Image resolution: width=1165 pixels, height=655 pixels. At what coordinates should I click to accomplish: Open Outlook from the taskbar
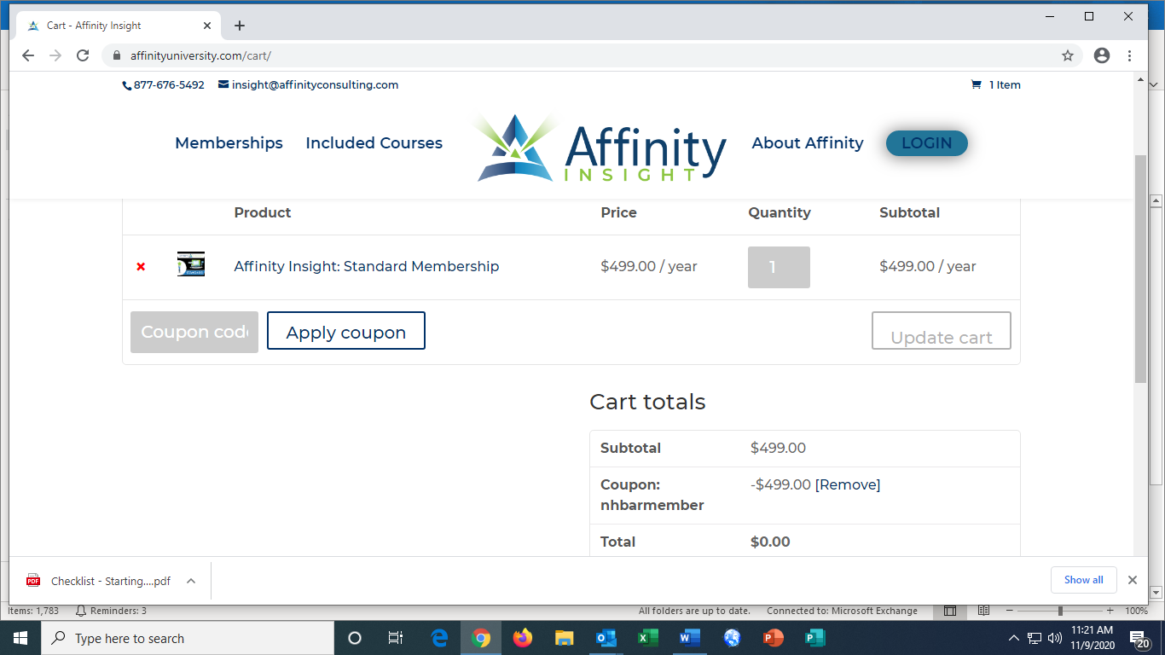click(606, 638)
